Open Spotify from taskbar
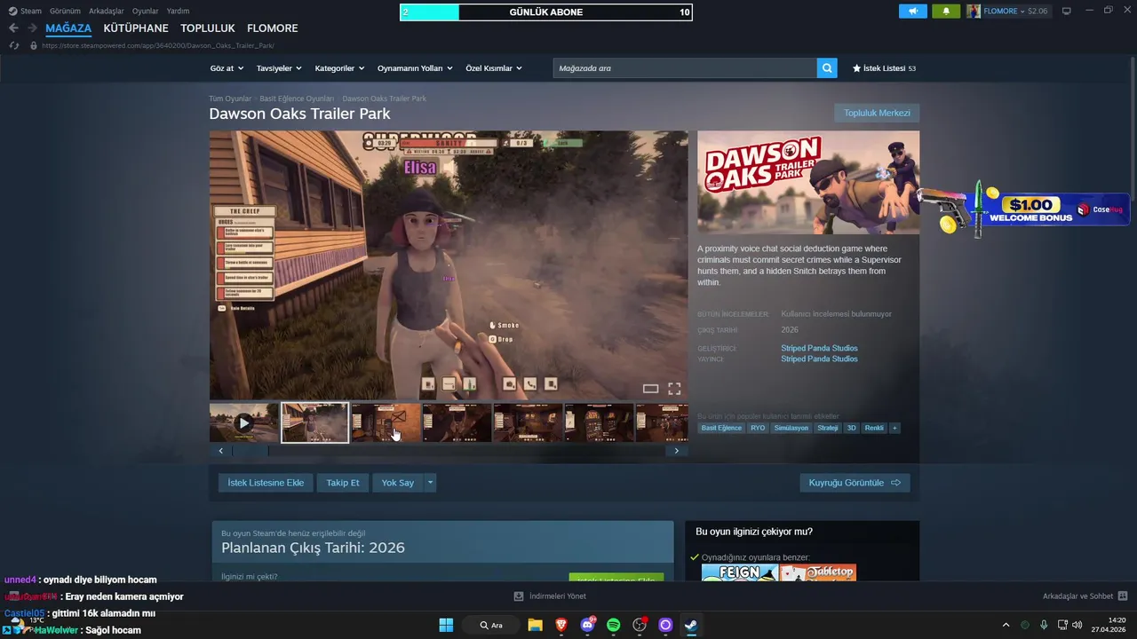This screenshot has width=1137, height=639. (x=613, y=625)
